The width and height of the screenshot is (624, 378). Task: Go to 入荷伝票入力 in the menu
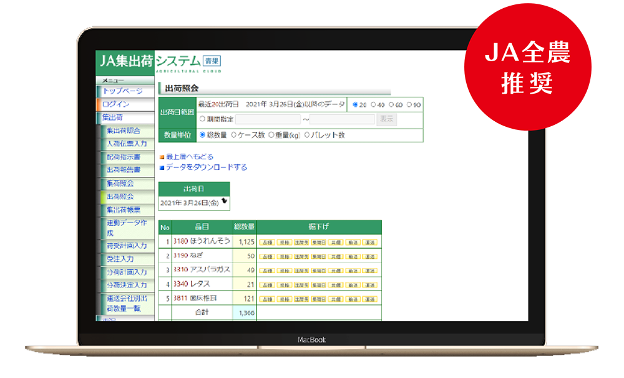click(127, 144)
